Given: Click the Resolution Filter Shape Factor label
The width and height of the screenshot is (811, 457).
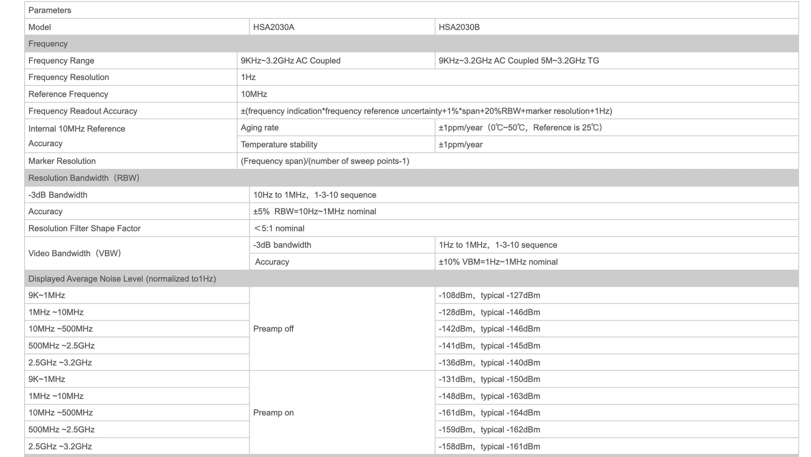Looking at the screenshot, I should pos(84,228).
